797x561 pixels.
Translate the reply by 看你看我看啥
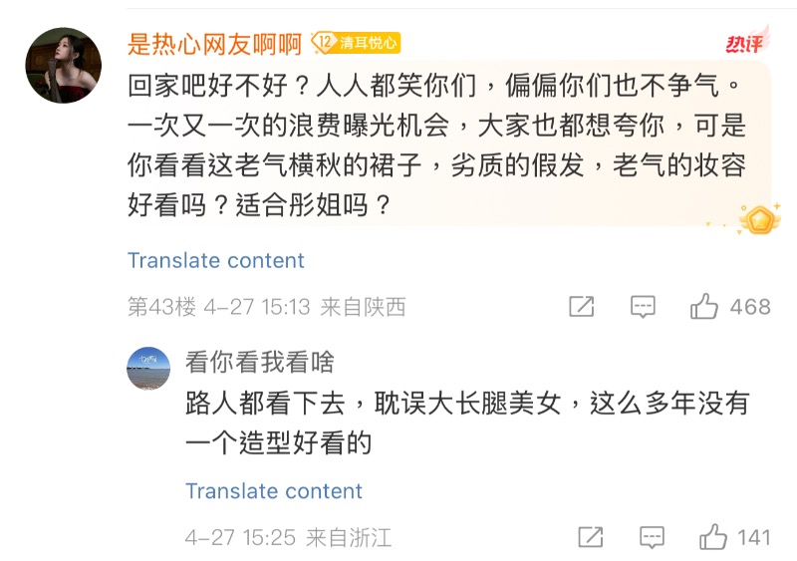click(x=274, y=491)
